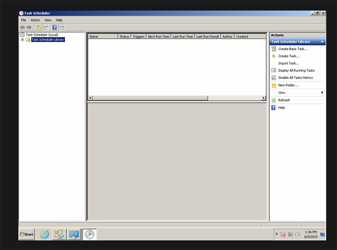Viewport: 337px width, 250px height.
Task: Click the Task Scheduler clock taskbar button
Action: (89, 234)
